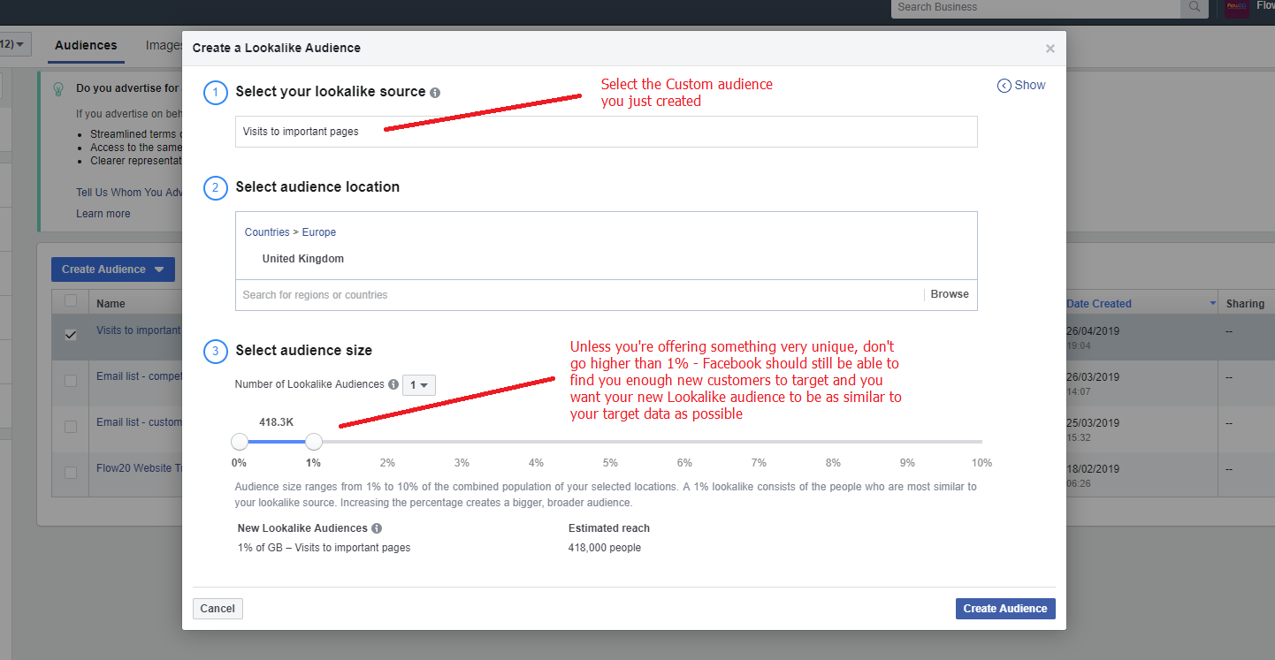
Task: Click the lightbulb tip icon
Action: click(58, 89)
